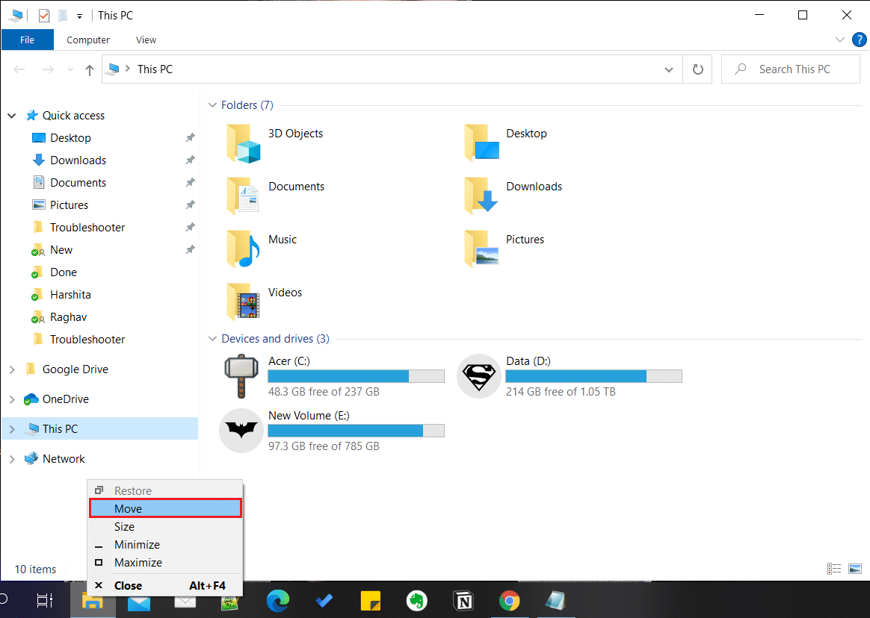Open the Quick Access Toolbar customize menu
Viewport: 870px width, 618px height.
tap(79, 15)
